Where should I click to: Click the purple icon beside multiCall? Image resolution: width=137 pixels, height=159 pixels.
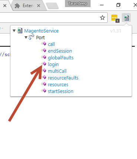pos(44,71)
